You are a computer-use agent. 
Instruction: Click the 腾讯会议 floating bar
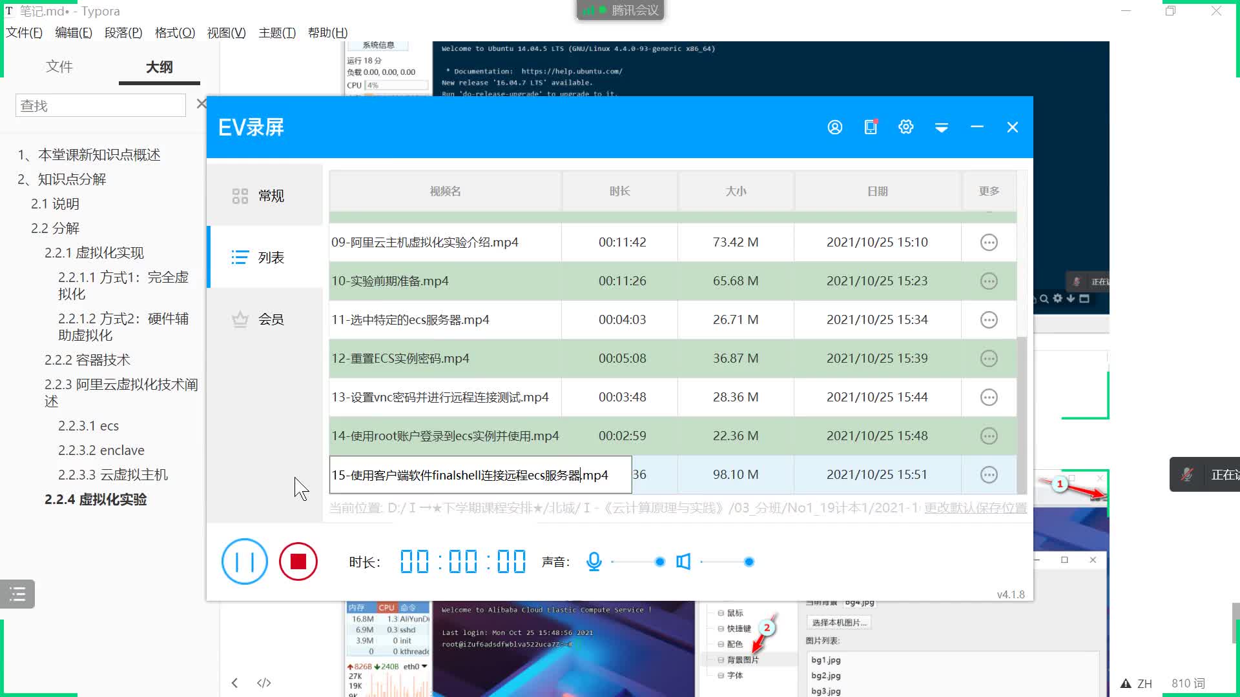pyautogui.click(x=621, y=10)
